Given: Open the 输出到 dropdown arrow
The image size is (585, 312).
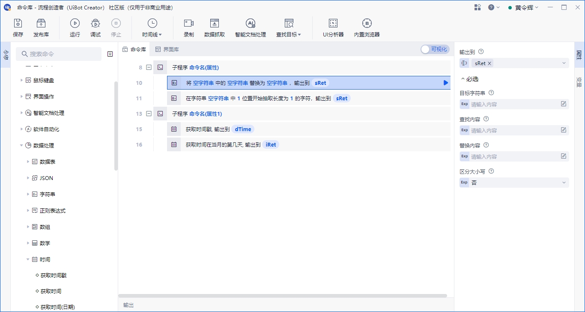Looking at the screenshot, I should click(564, 63).
